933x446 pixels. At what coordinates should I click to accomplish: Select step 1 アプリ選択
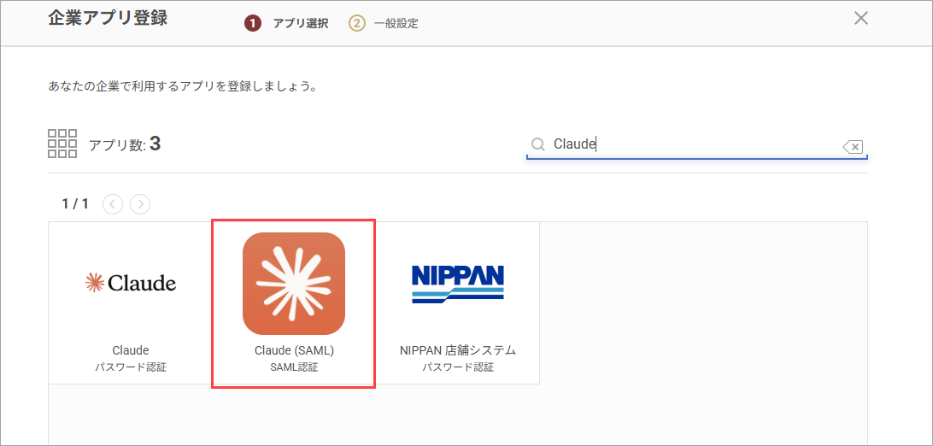click(x=286, y=24)
